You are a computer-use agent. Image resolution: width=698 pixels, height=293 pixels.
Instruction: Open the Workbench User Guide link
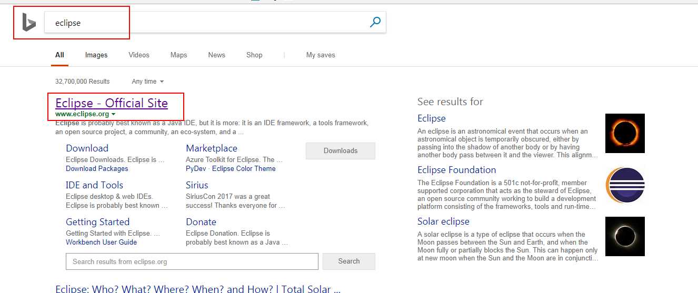tap(101, 242)
